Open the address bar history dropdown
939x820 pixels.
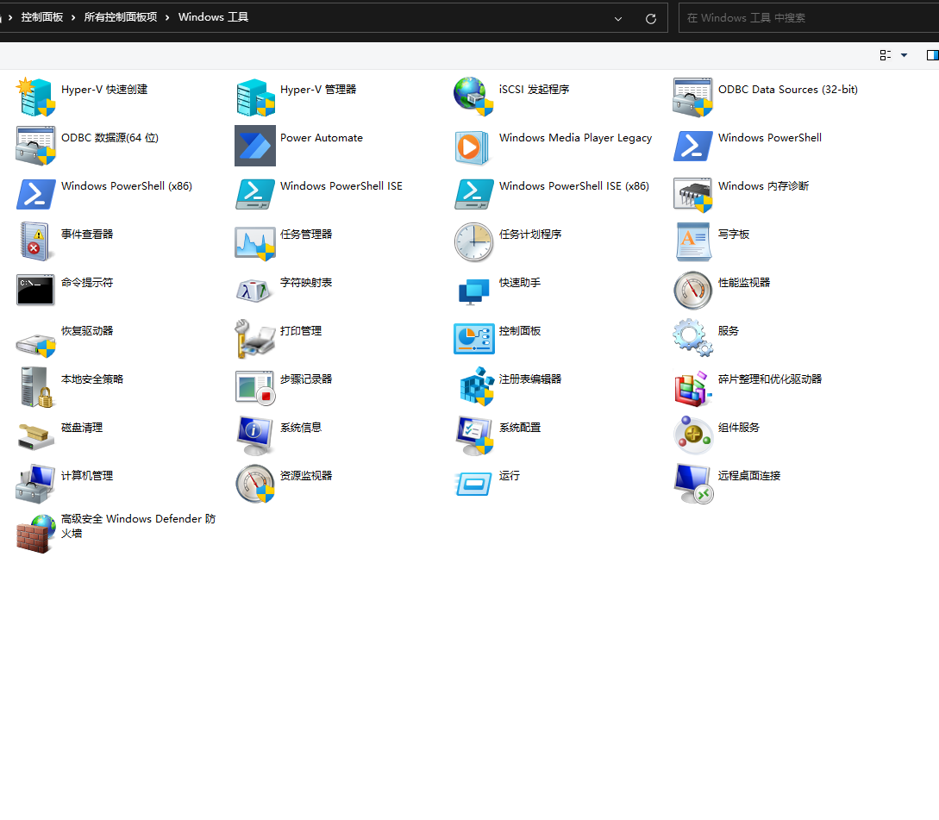point(617,17)
